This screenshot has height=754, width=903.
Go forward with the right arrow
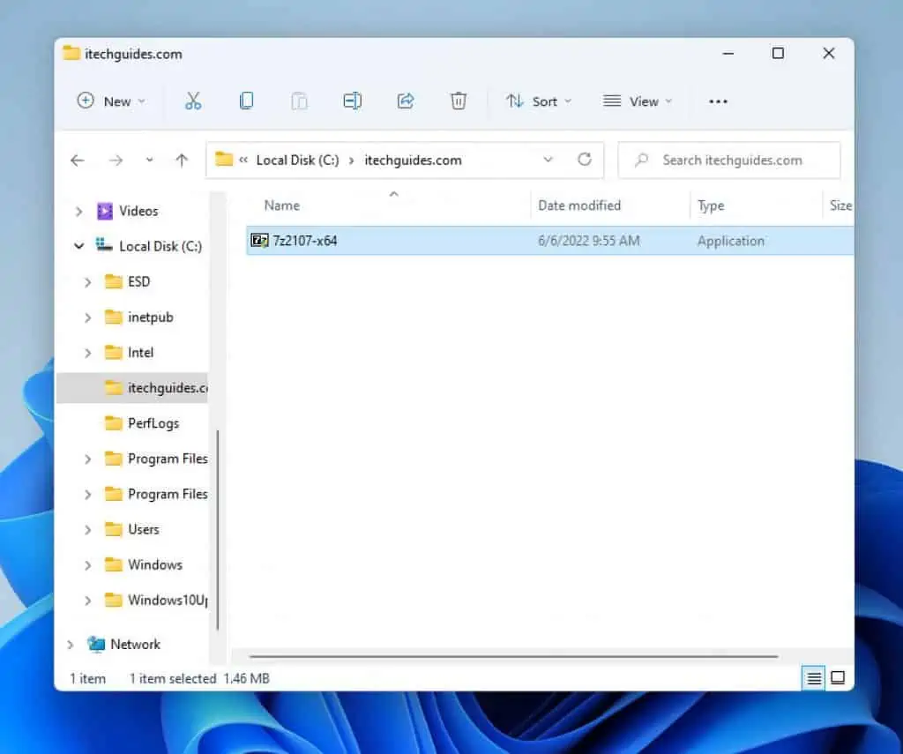tap(116, 161)
